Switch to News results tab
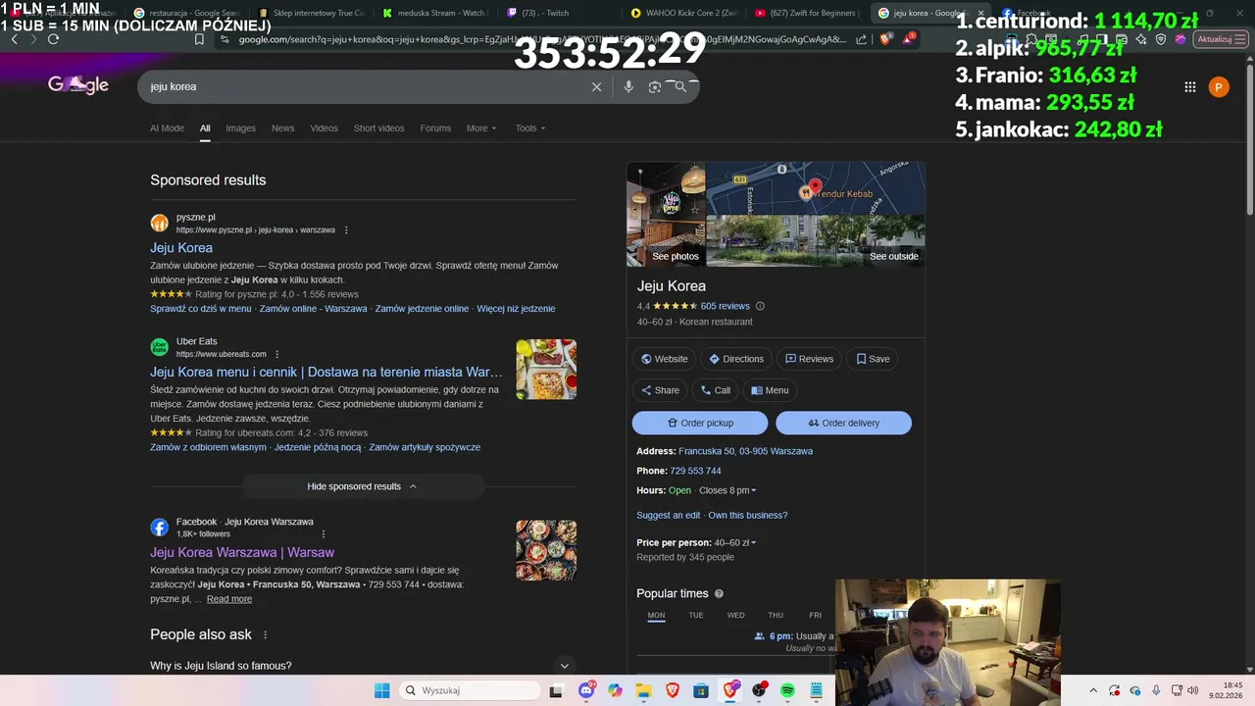 (282, 128)
